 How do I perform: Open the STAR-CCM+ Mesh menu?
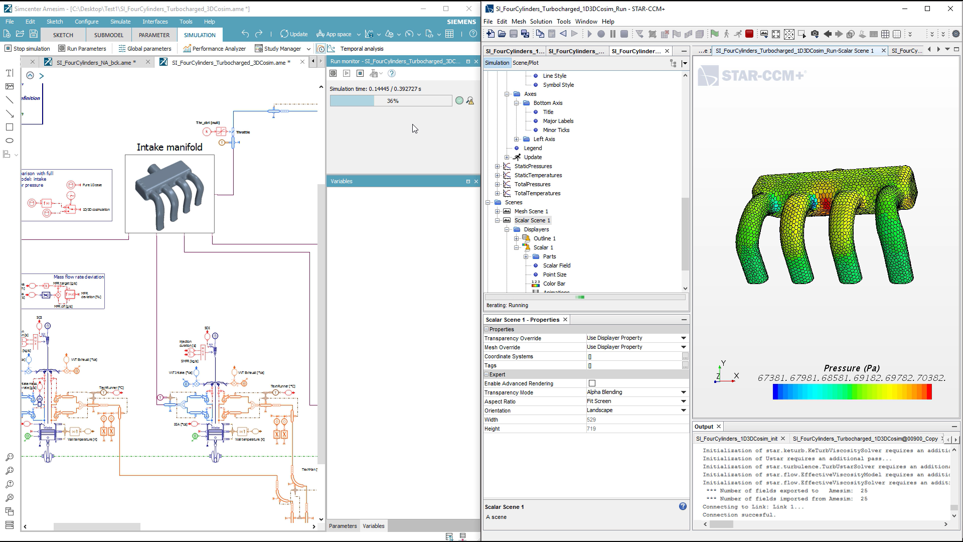pos(519,22)
